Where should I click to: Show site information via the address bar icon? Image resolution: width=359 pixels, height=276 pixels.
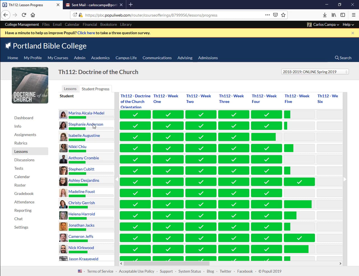[x=75, y=15]
